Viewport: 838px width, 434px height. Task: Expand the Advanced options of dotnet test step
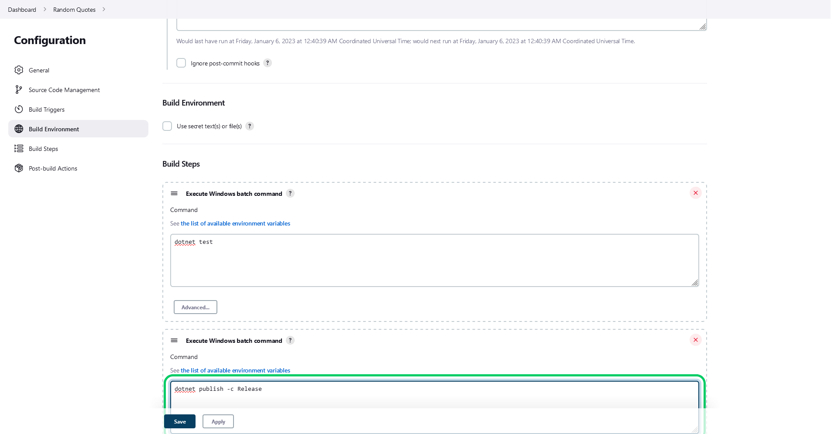(x=196, y=307)
